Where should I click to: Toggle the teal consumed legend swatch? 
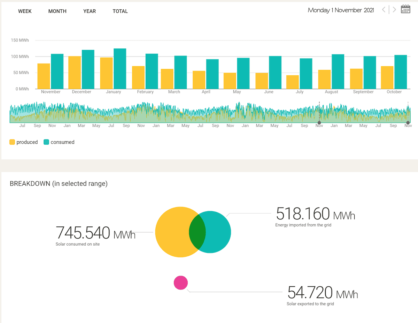46,142
